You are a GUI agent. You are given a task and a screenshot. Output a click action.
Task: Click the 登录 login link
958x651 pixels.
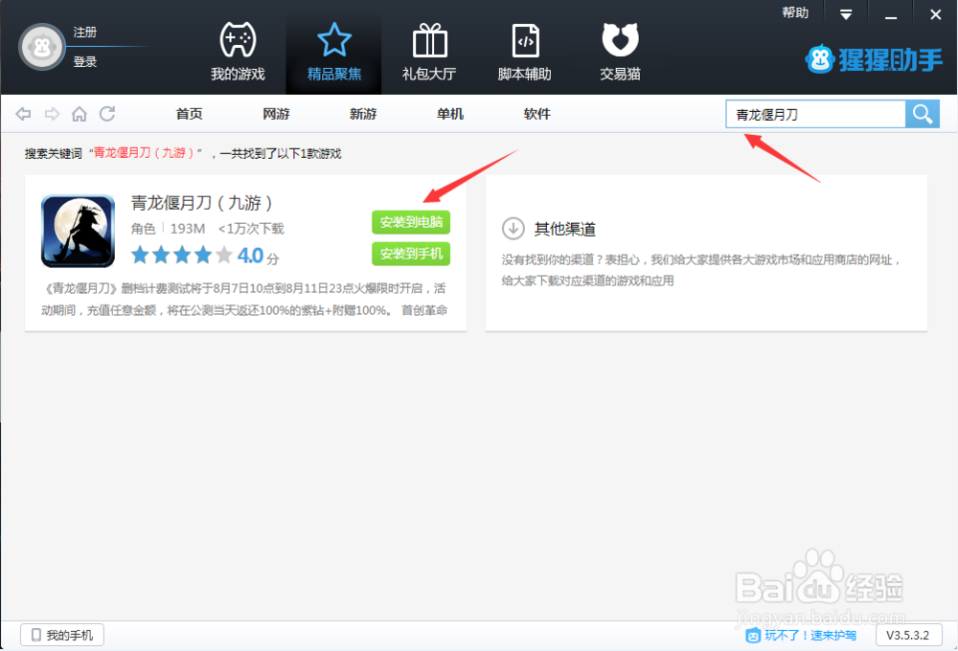[85, 61]
